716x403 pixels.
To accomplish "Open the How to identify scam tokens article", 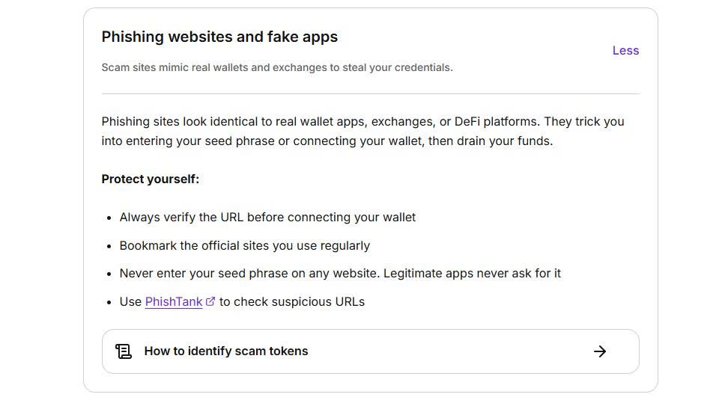I will click(x=370, y=351).
